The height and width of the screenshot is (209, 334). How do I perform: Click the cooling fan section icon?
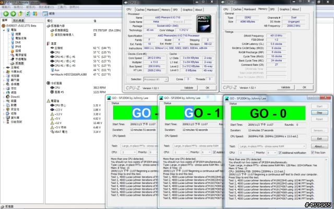point(49,83)
